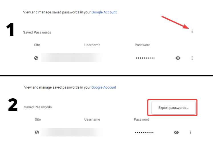The height and width of the screenshot is (146, 213).
Task: Open row more-actions dots in step 2
Action: coord(190,132)
